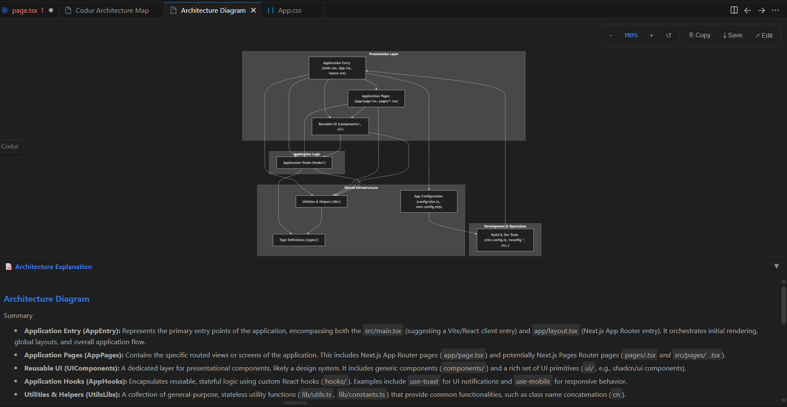Click the forward navigation arrow
Viewport: 787px width, 407px height.
761,10
